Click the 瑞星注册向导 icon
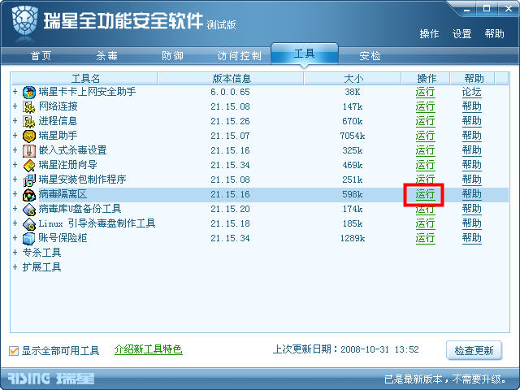This screenshot has height=390, width=520. pos(29,165)
